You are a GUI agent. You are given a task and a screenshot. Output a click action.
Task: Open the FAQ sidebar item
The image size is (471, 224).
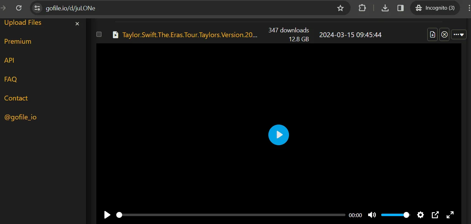click(x=10, y=79)
